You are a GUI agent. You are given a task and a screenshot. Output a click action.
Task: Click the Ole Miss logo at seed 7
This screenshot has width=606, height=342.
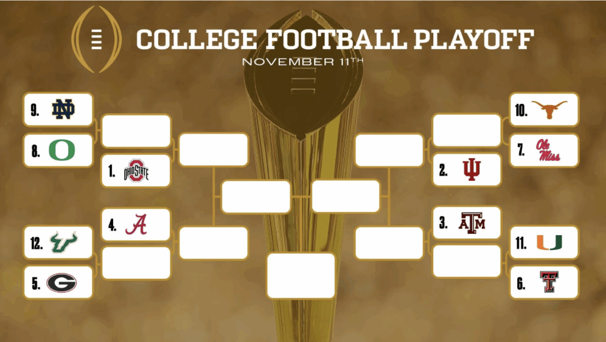point(549,150)
